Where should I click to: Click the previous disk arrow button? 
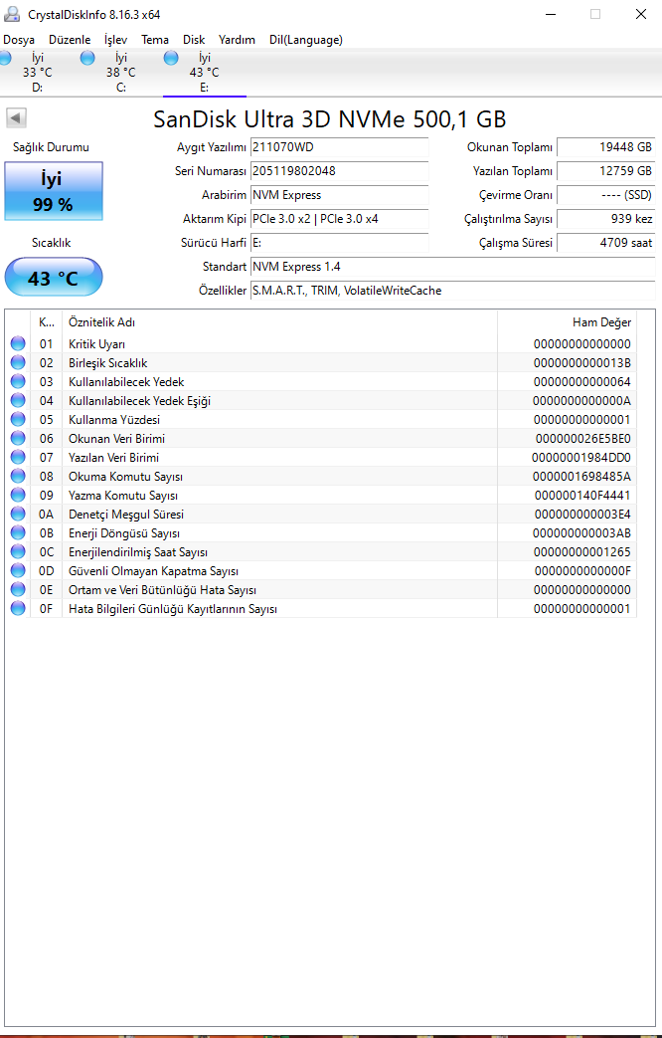coord(17,118)
